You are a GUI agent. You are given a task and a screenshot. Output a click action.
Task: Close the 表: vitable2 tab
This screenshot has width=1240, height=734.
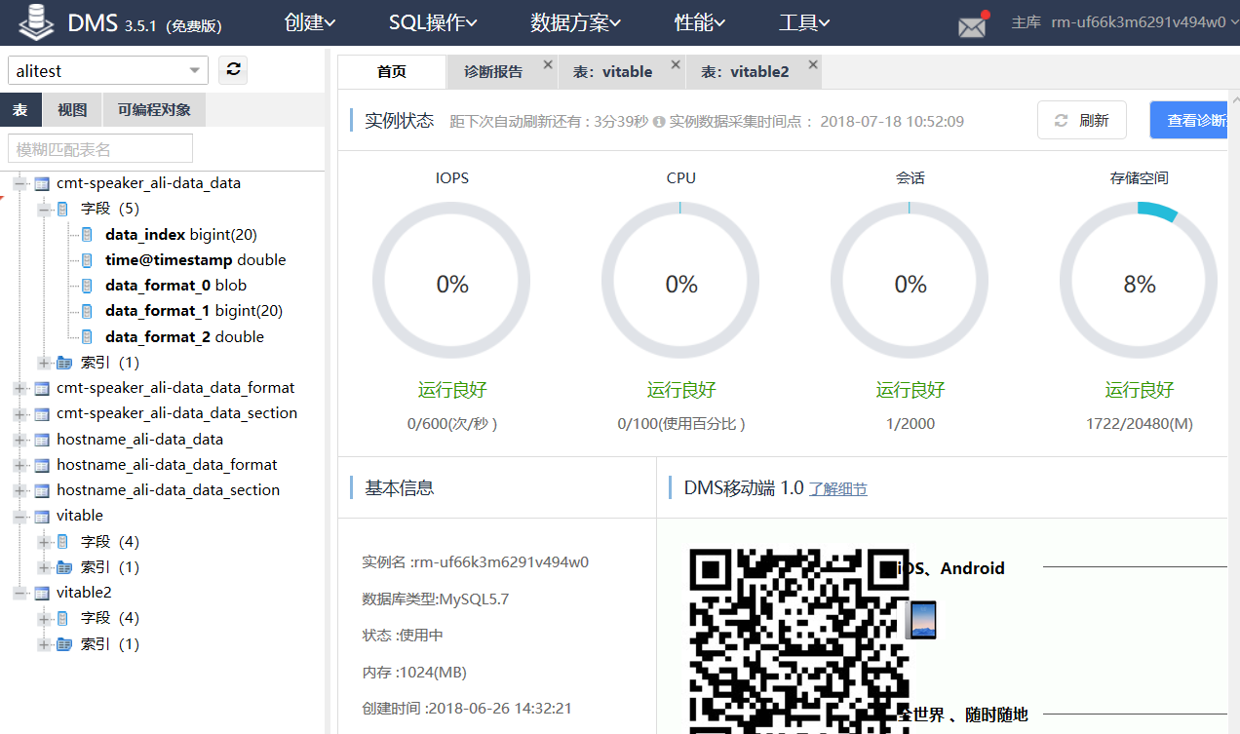tap(812, 64)
